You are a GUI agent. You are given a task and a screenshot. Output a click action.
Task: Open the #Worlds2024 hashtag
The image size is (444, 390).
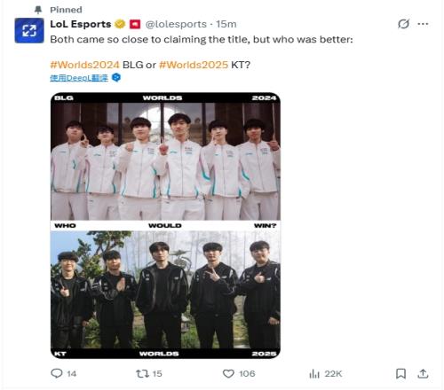tap(84, 65)
